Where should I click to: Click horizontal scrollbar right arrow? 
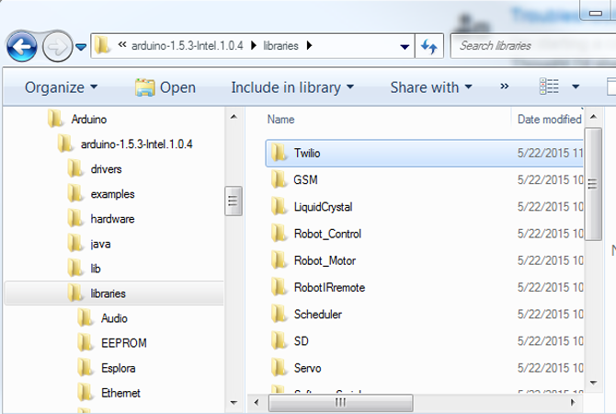point(573,403)
